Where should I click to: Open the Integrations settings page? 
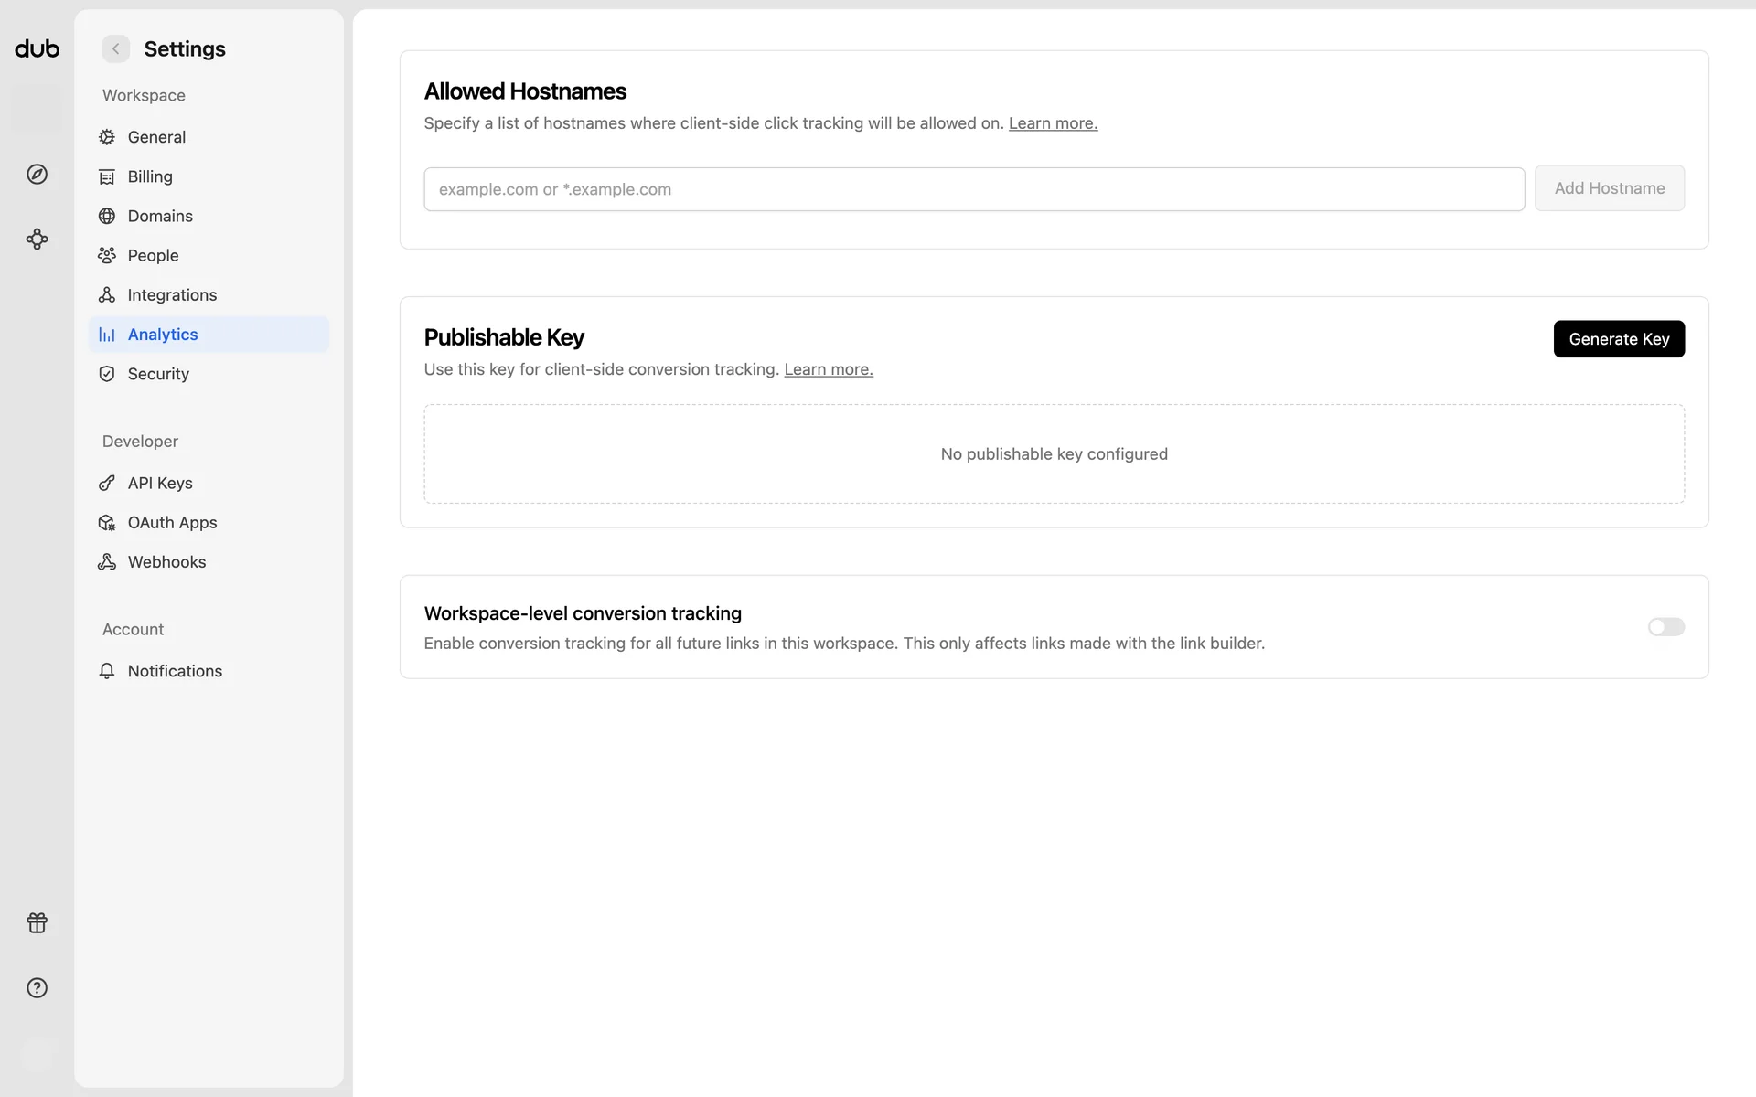172,295
